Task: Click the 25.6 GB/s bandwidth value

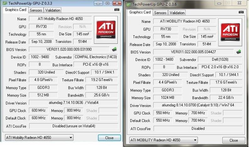Action: [102, 95]
